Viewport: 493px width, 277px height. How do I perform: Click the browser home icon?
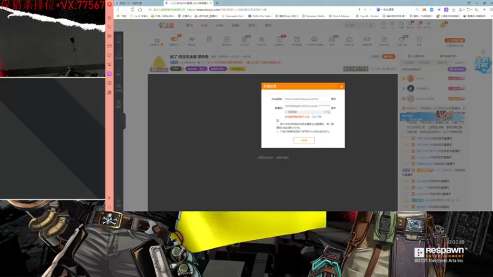(x=140, y=10)
